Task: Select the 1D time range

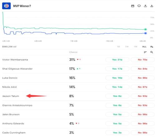Action: coord(119,47)
